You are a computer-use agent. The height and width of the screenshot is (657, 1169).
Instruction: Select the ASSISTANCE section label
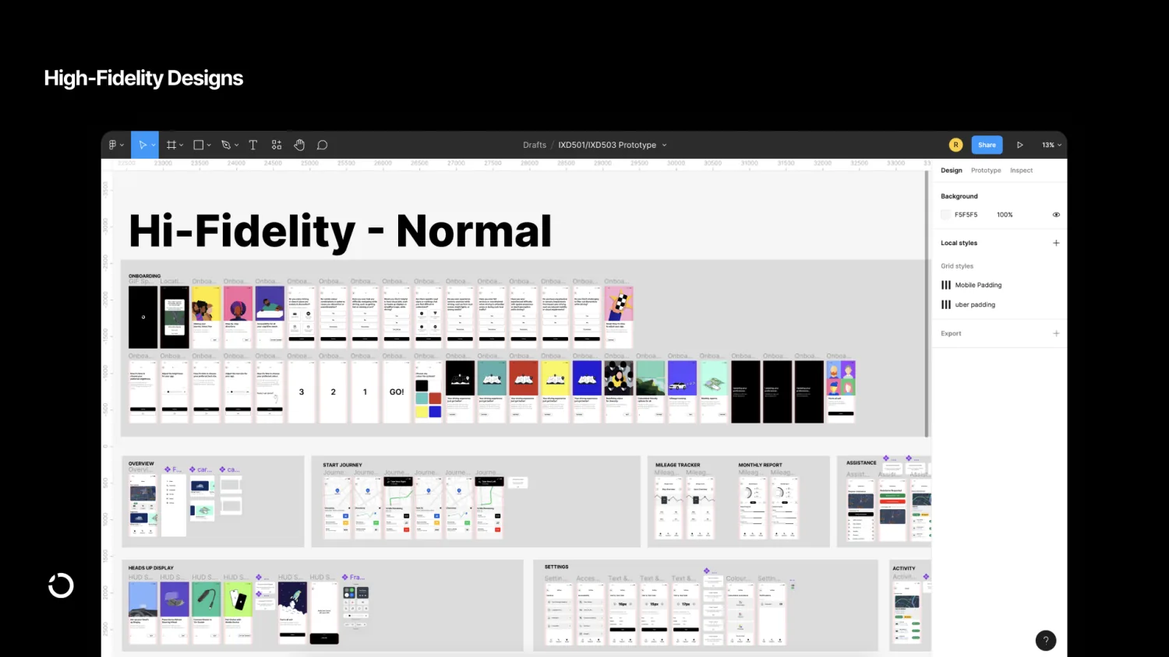pos(861,462)
